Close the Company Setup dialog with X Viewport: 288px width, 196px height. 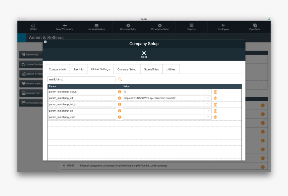[x=144, y=54]
